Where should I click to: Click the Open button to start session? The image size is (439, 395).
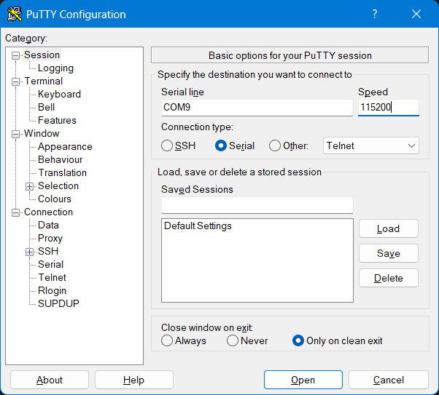point(303,380)
